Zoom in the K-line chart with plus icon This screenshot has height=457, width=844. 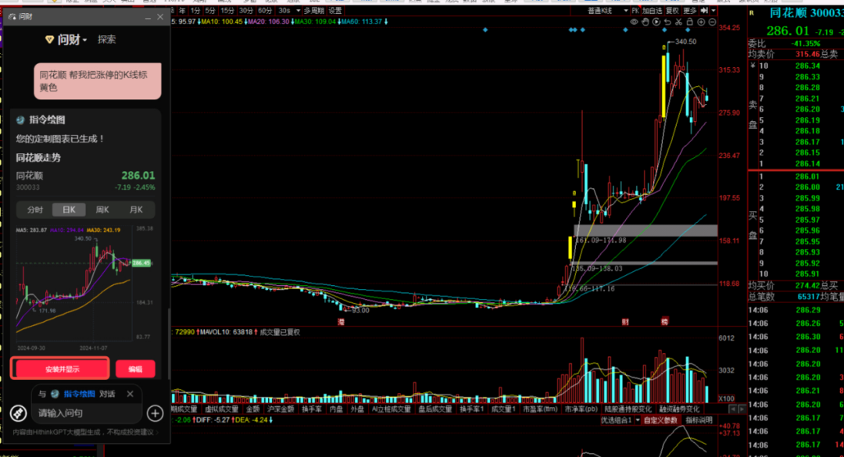coord(701,22)
